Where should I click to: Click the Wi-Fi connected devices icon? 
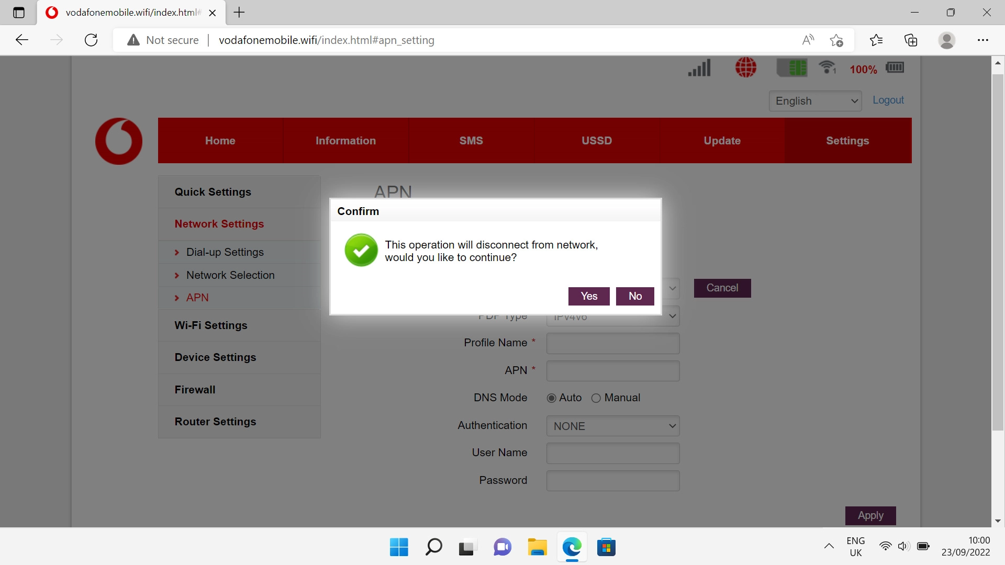(x=828, y=67)
